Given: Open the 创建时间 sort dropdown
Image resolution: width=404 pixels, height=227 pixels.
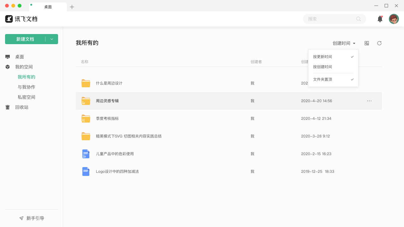Looking at the screenshot, I should coord(344,43).
